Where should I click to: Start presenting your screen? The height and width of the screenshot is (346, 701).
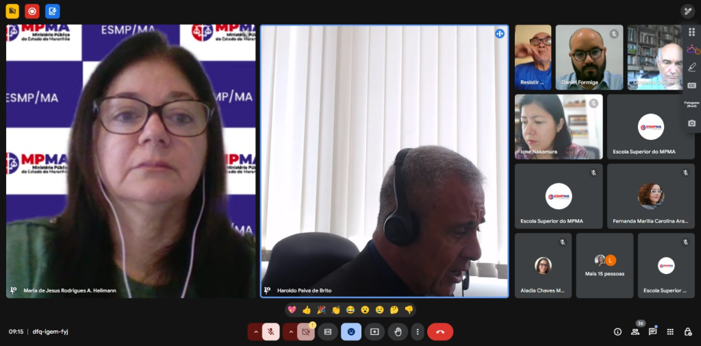[x=374, y=332]
